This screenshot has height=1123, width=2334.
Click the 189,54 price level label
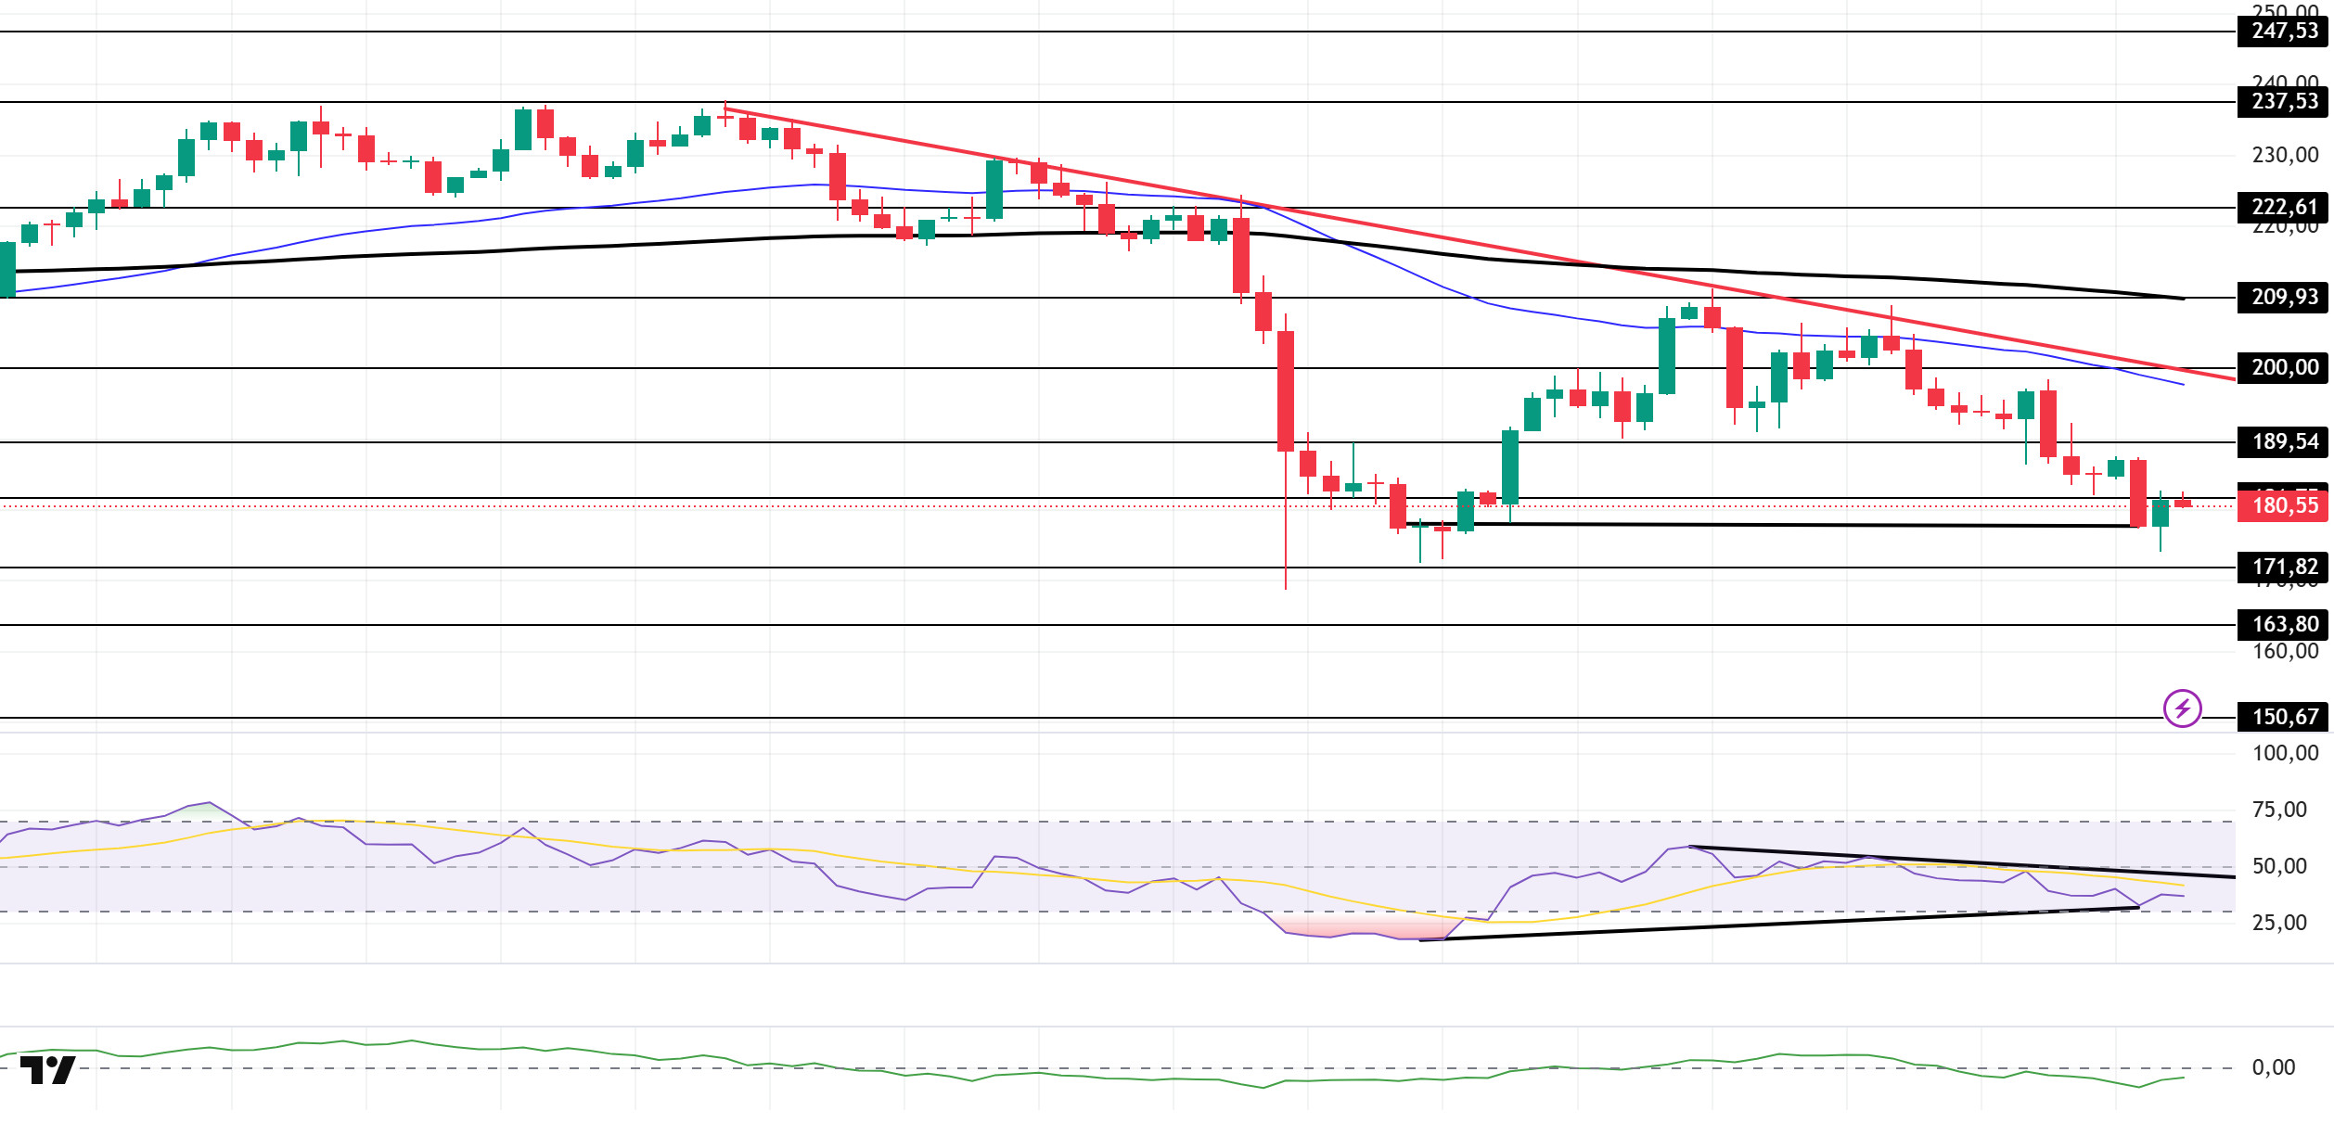pos(2284,442)
